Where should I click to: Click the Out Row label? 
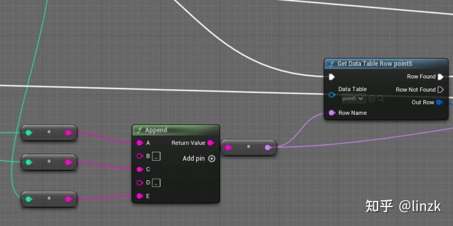click(x=423, y=102)
